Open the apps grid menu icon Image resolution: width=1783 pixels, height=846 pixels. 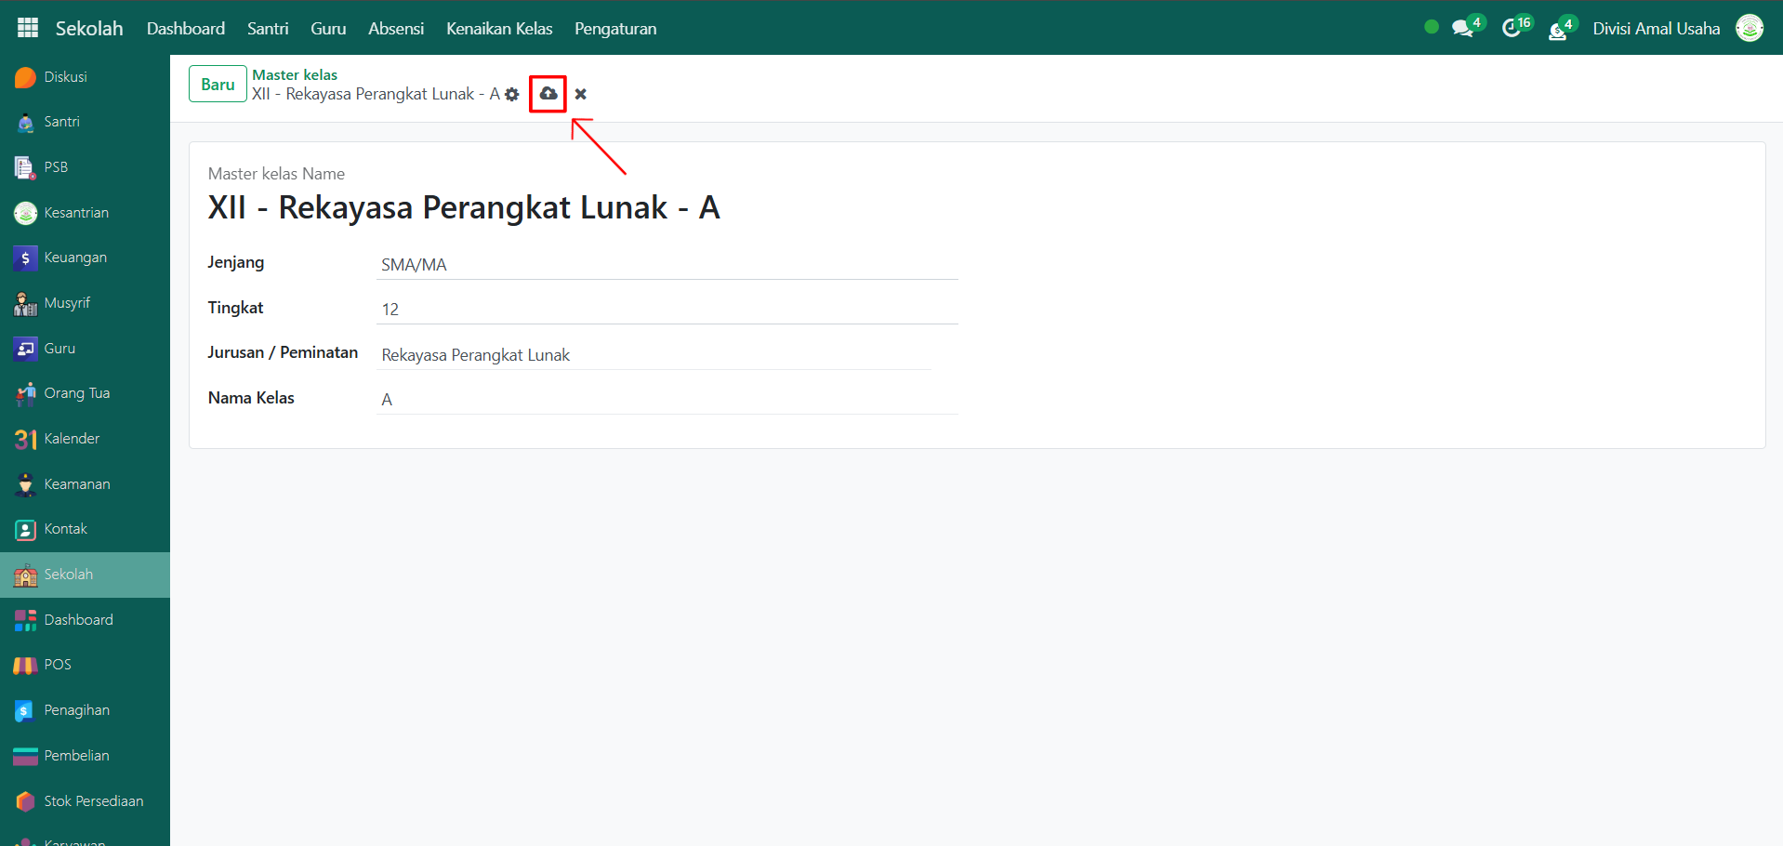pyautogui.click(x=28, y=28)
